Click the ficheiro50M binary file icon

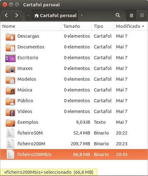10,133
